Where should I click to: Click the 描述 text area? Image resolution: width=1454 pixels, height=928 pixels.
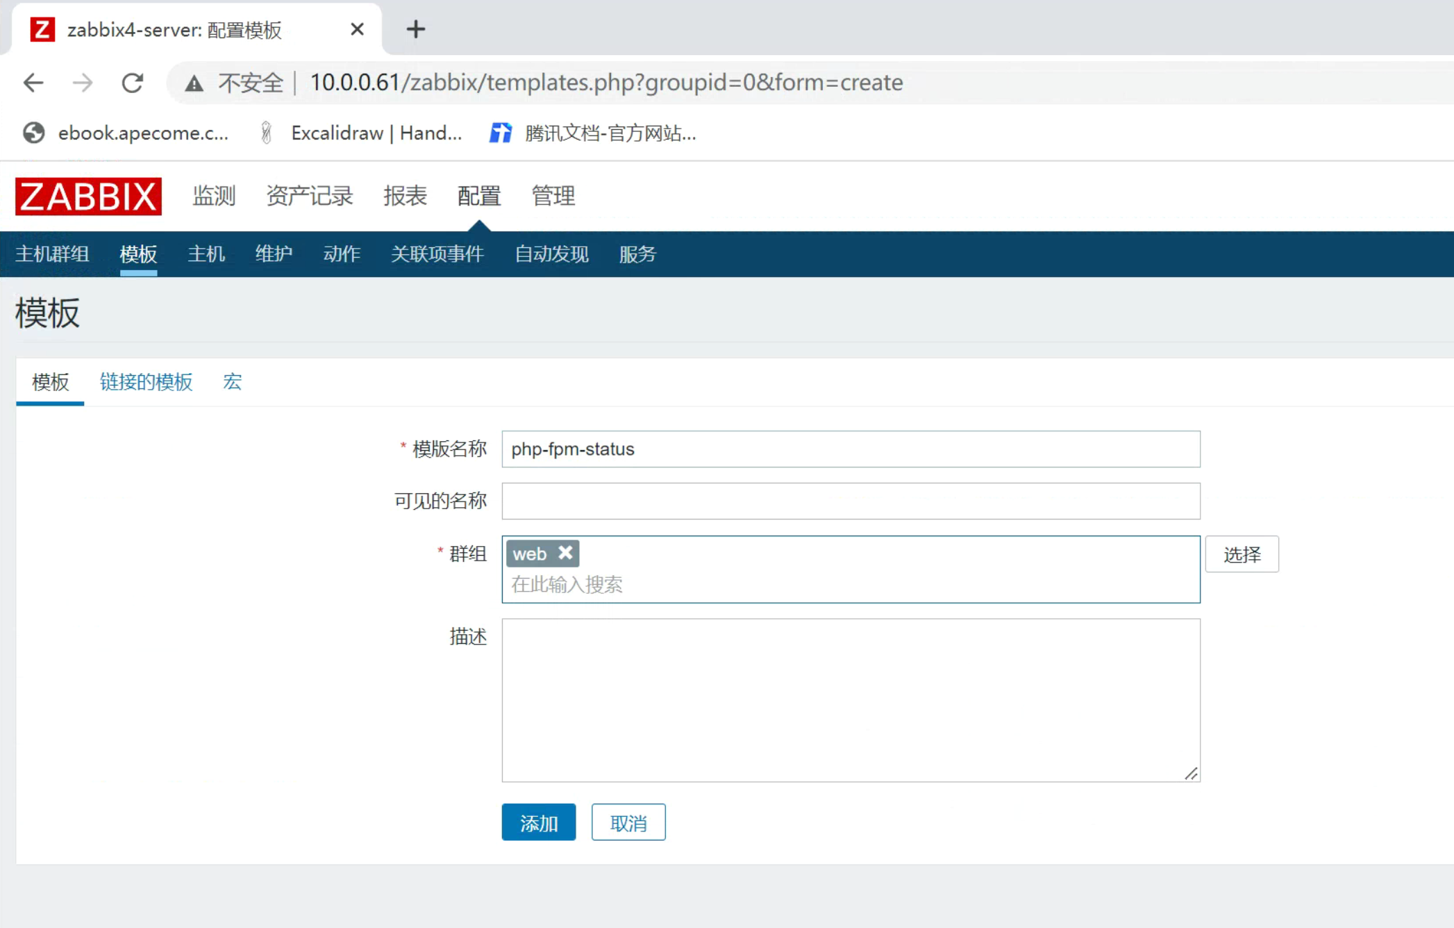pyautogui.click(x=850, y=699)
